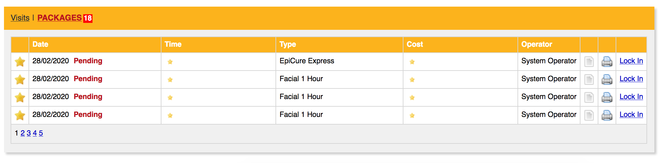Click the Date column header
Image resolution: width=665 pixels, height=163 pixels.
point(40,44)
